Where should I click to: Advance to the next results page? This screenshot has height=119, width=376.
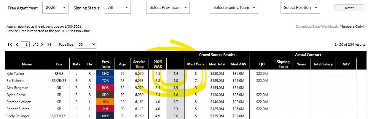click(42, 44)
